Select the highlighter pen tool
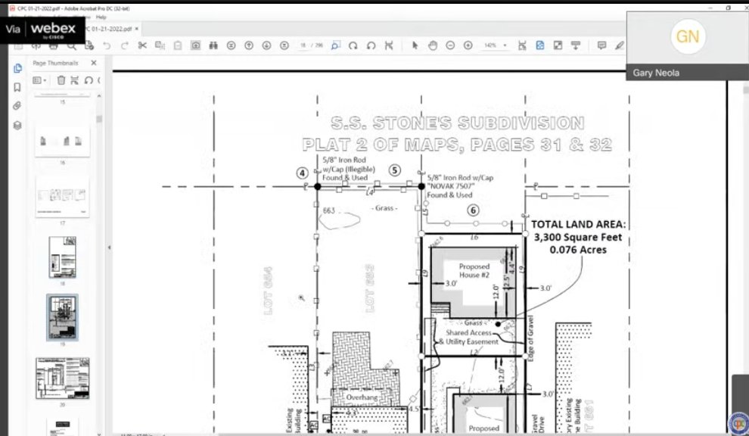 [x=620, y=45]
